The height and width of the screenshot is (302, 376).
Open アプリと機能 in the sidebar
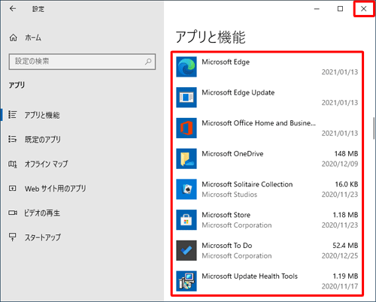tap(42, 115)
